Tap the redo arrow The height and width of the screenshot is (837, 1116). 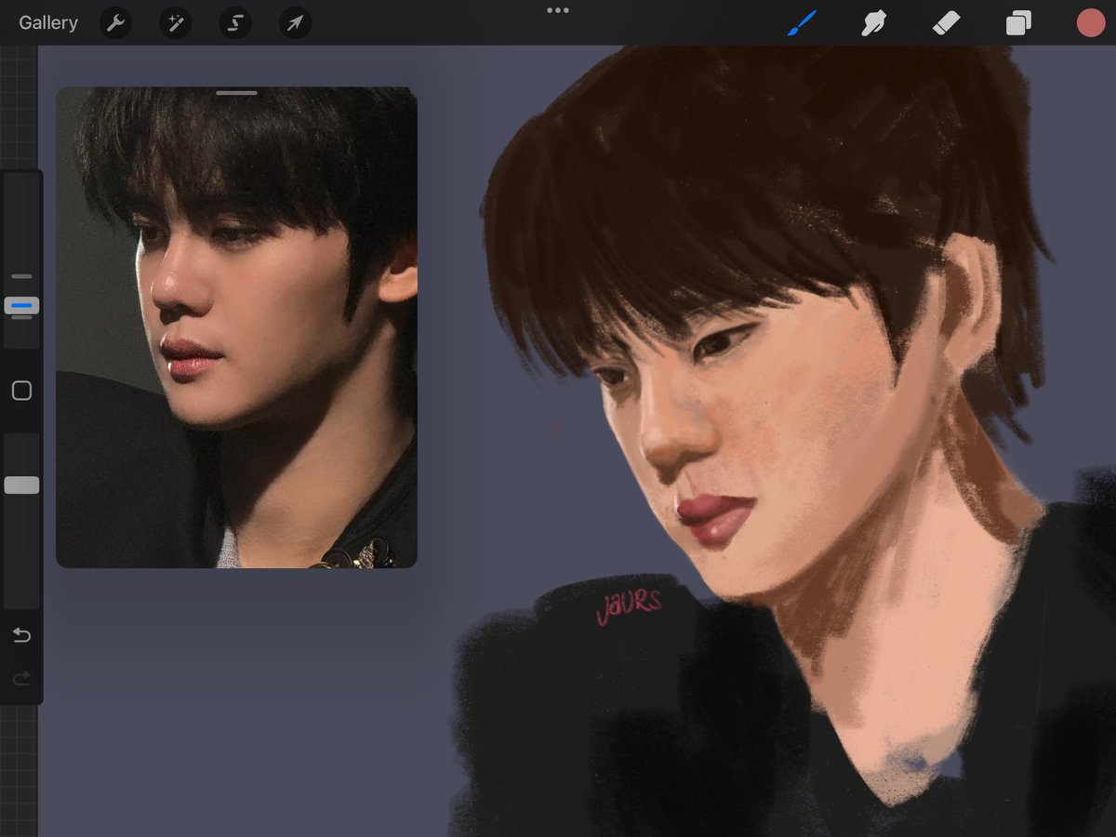point(21,678)
